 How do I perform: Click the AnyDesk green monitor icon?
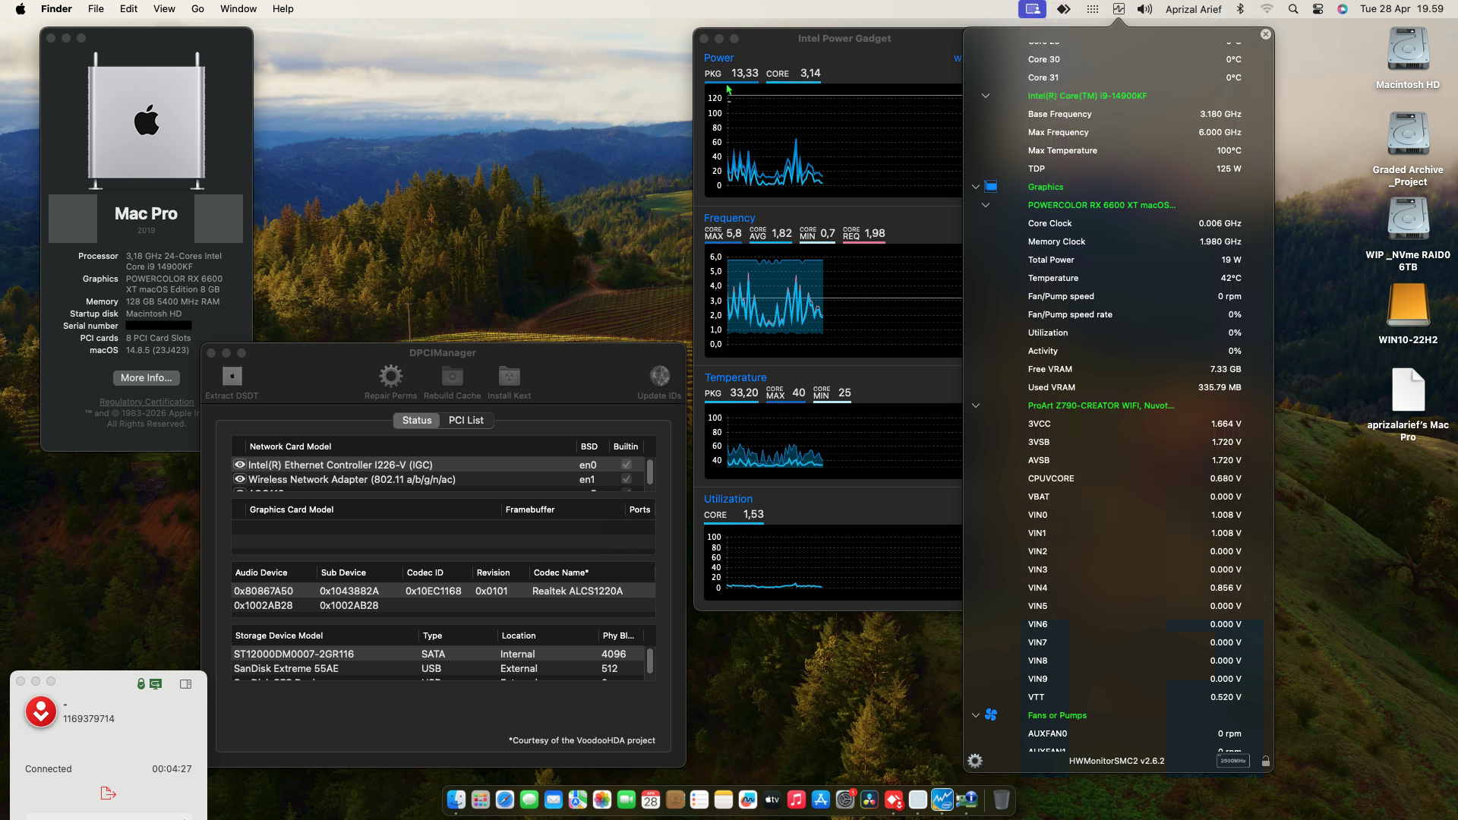[156, 684]
